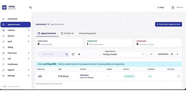
Task: Switch to the Online Requests tab
Action: (87, 33)
